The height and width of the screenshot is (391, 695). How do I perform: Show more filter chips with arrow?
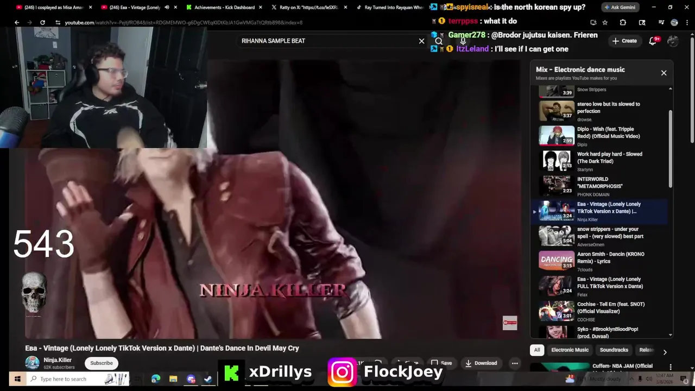coord(665,352)
